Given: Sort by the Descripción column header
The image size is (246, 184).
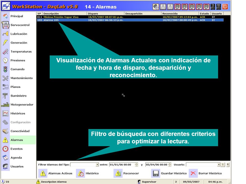Looking at the screenshot, I should tap(64, 14).
